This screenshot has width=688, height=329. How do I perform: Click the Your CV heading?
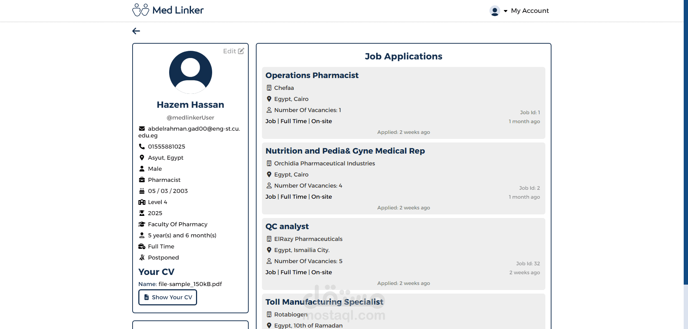click(x=157, y=272)
